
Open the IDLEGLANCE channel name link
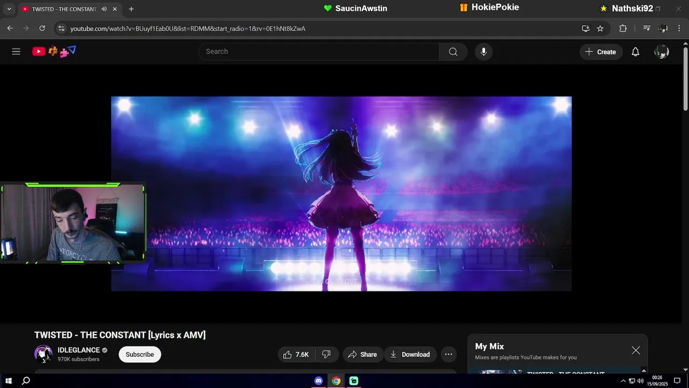click(x=79, y=350)
